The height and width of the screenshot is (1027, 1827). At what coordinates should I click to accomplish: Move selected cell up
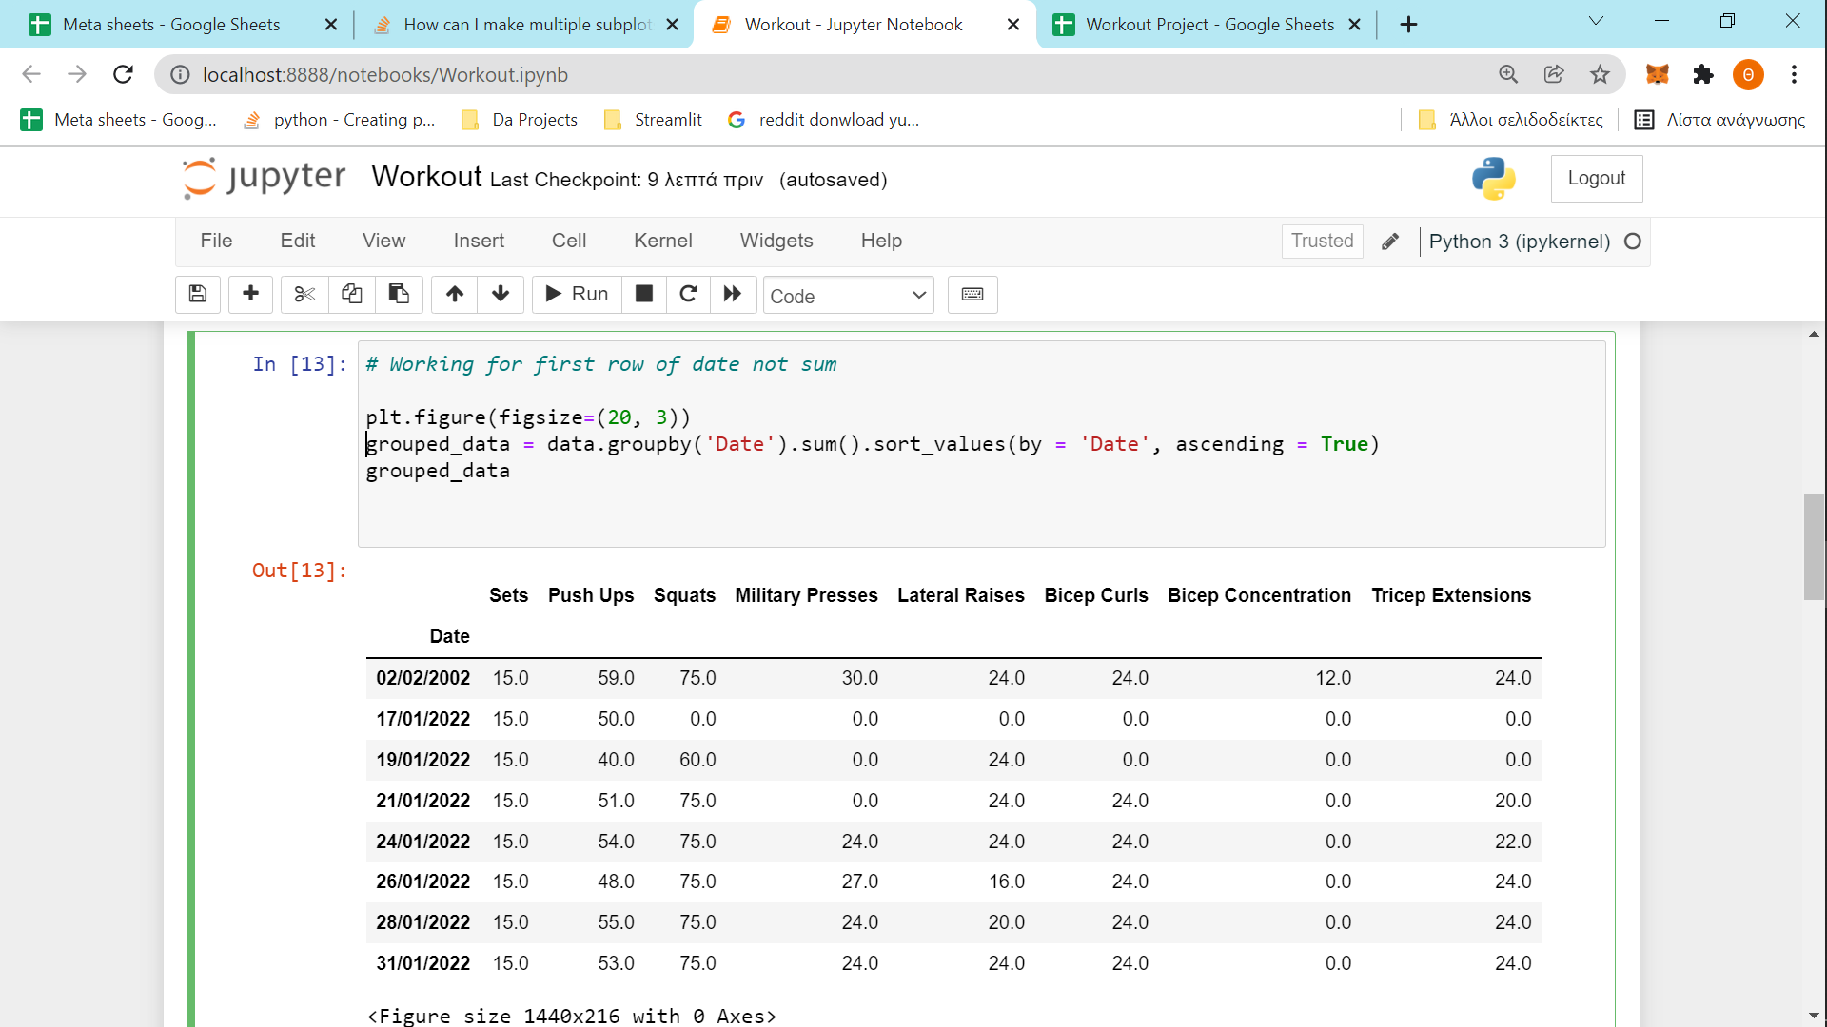[455, 295]
